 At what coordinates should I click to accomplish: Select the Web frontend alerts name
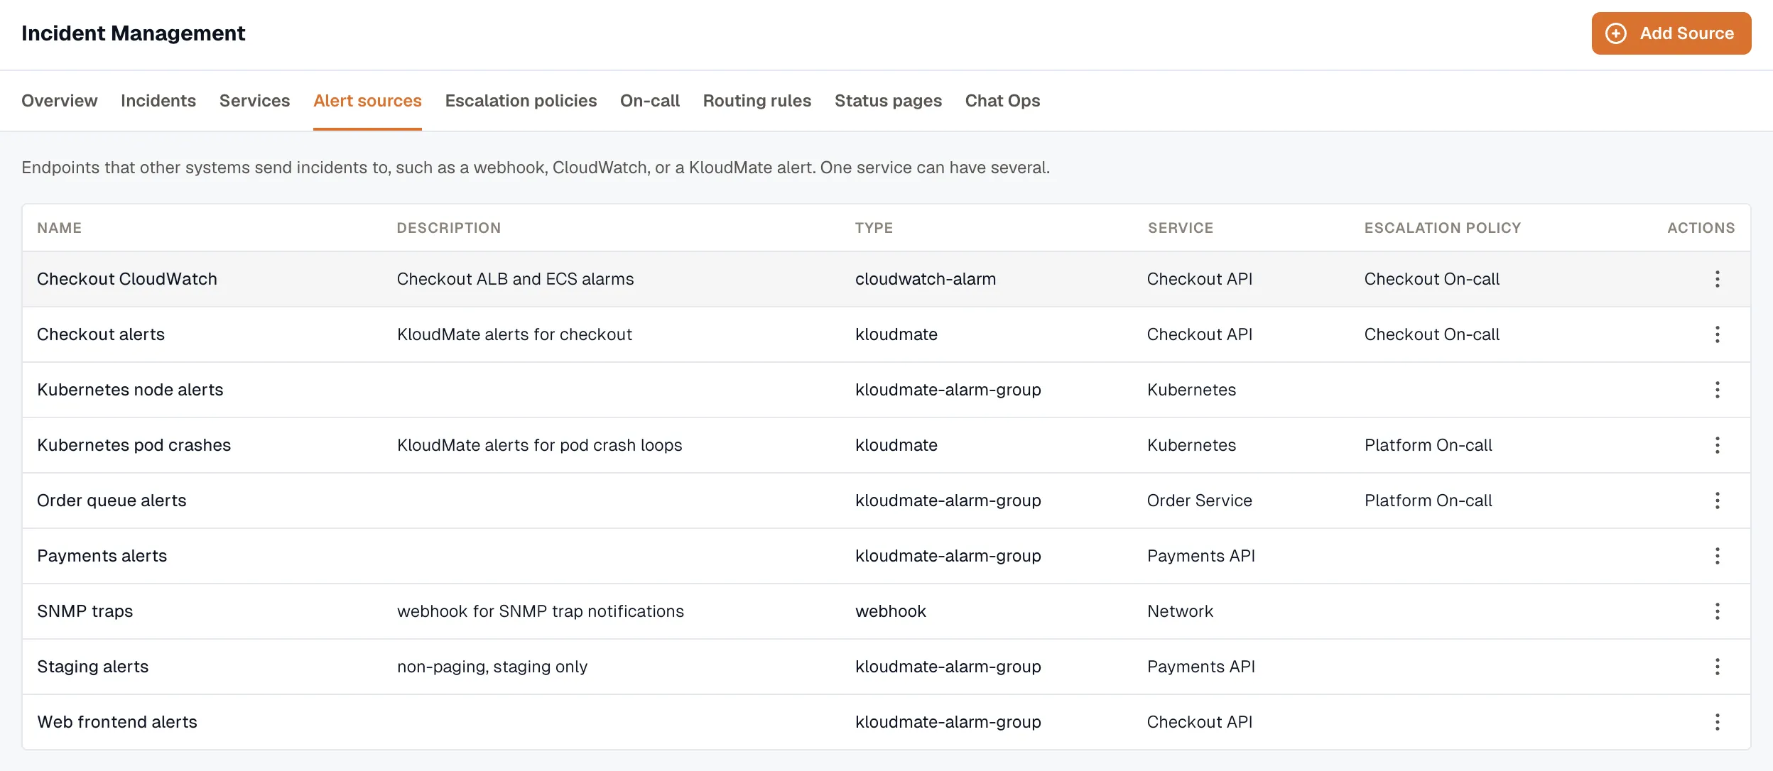click(117, 722)
